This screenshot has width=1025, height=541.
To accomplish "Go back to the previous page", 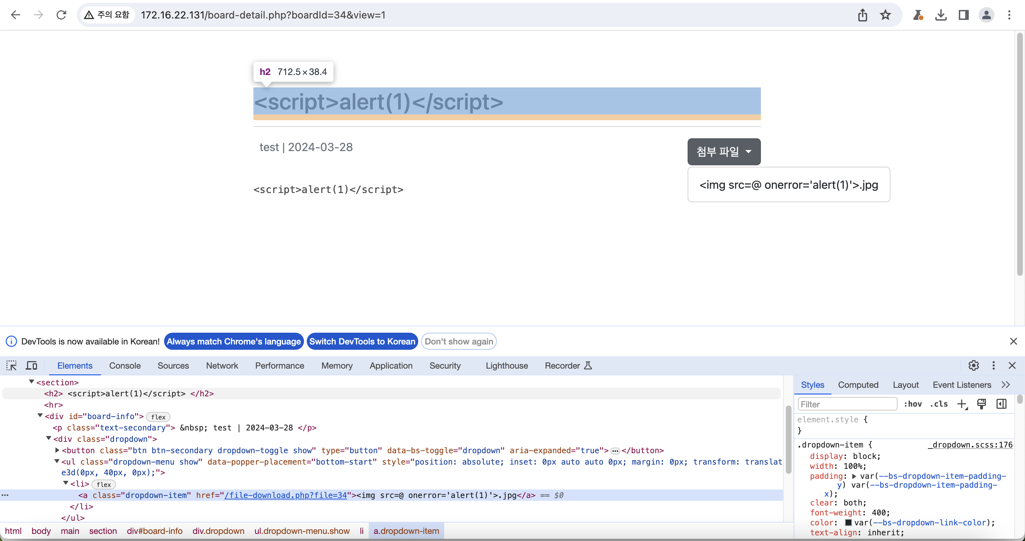I will click(16, 15).
